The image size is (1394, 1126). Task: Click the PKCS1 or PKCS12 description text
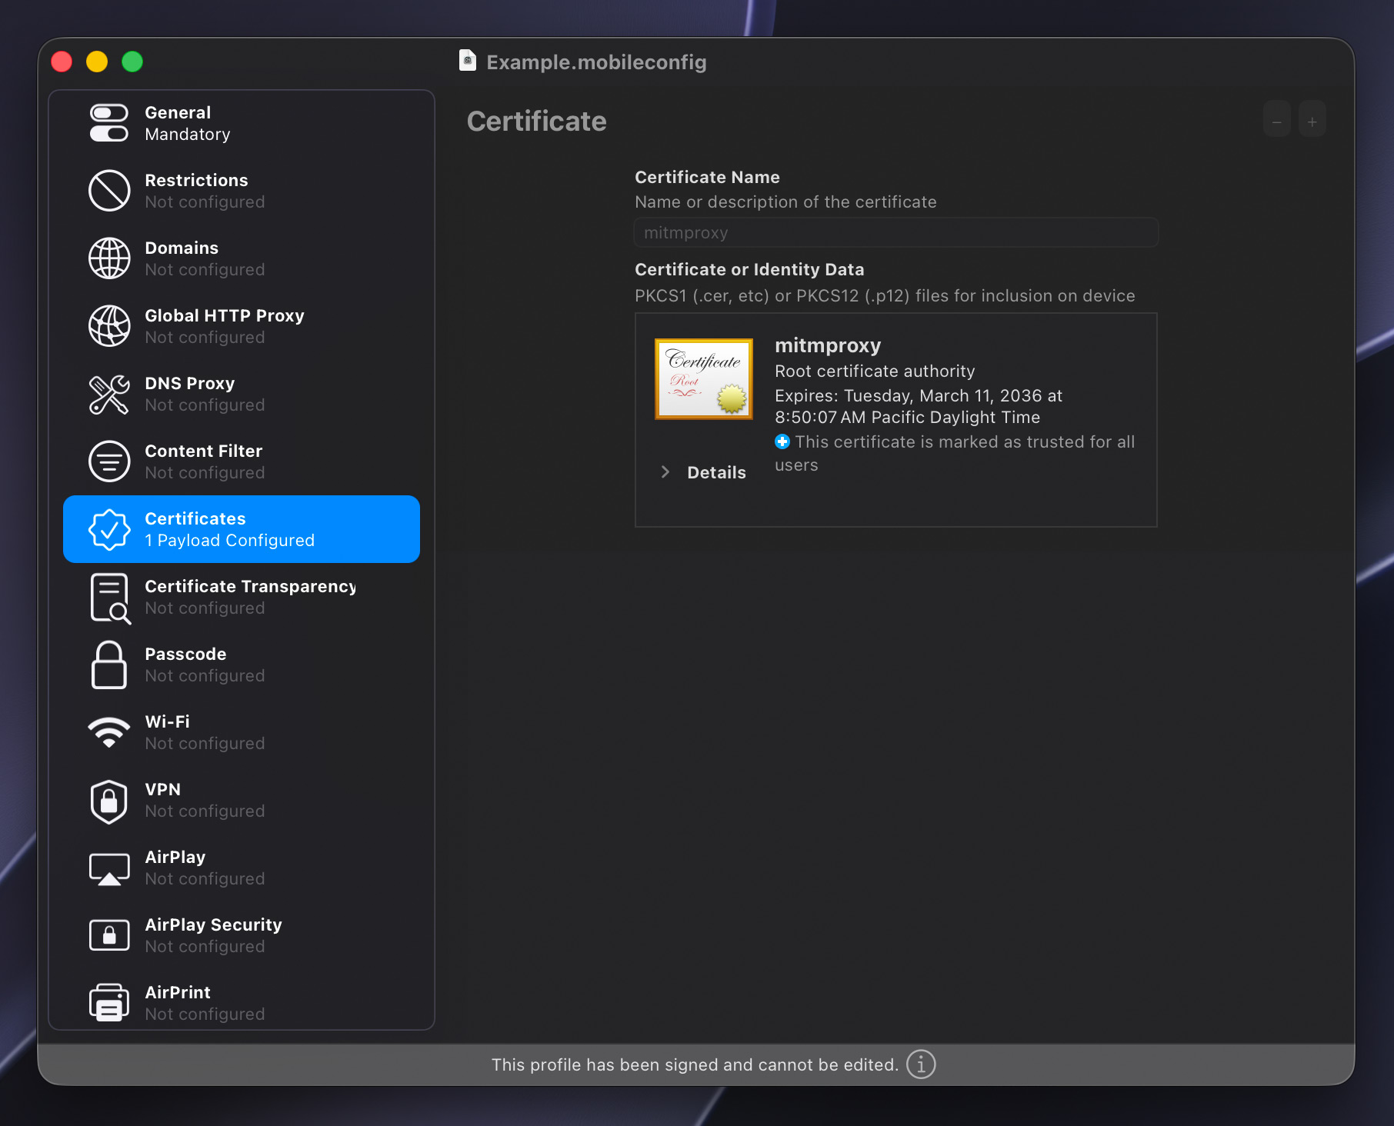click(885, 295)
